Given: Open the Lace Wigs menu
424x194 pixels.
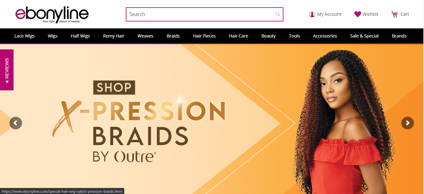Looking at the screenshot, I should coord(25,36).
